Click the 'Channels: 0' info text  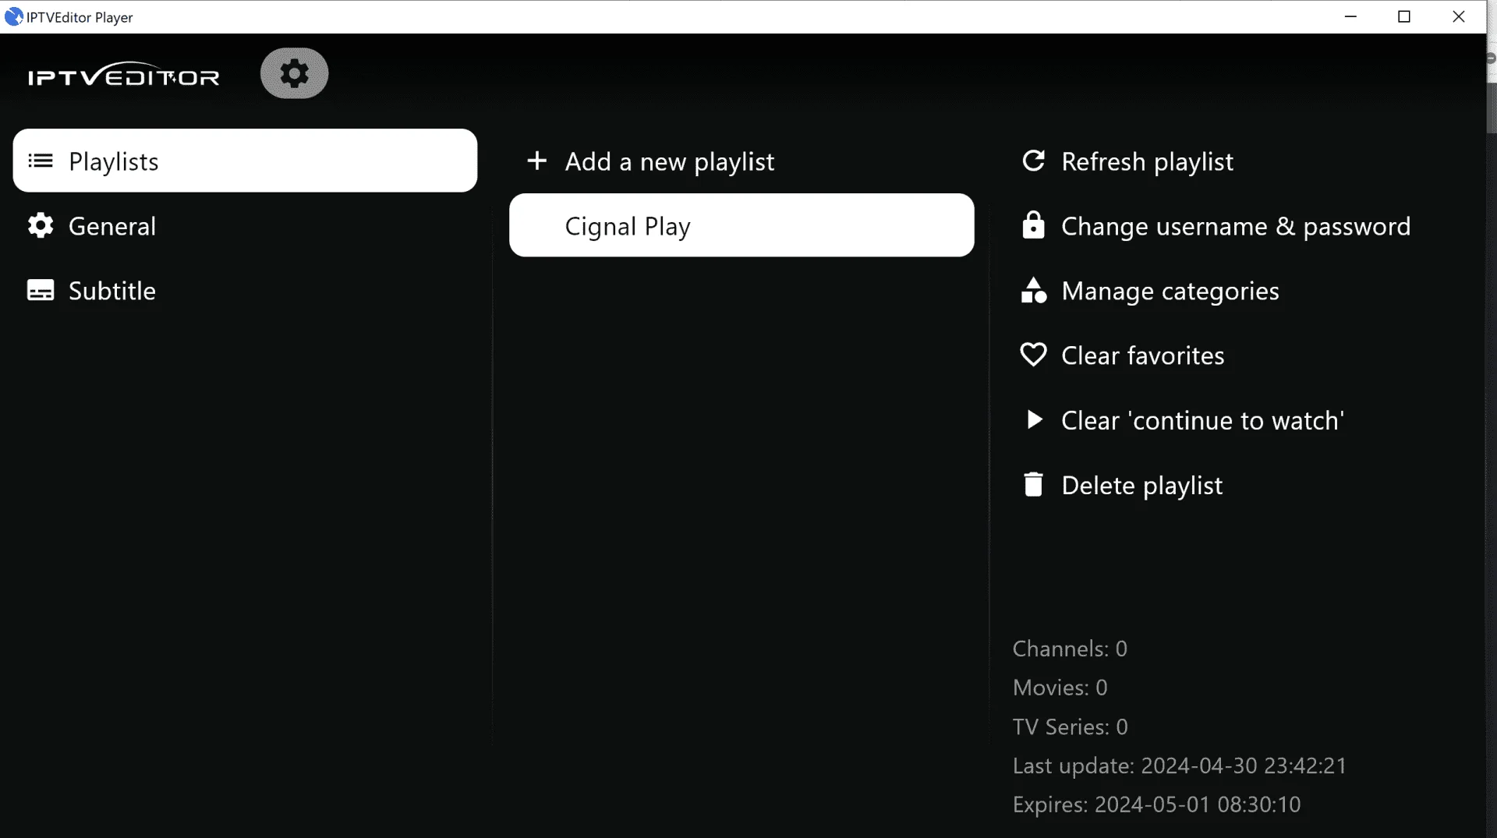1070,649
